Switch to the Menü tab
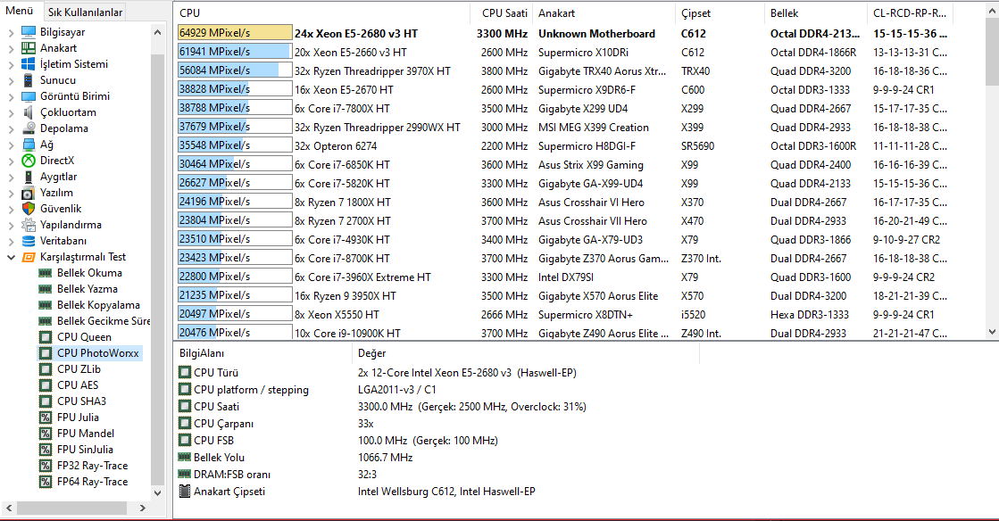 click(19, 11)
